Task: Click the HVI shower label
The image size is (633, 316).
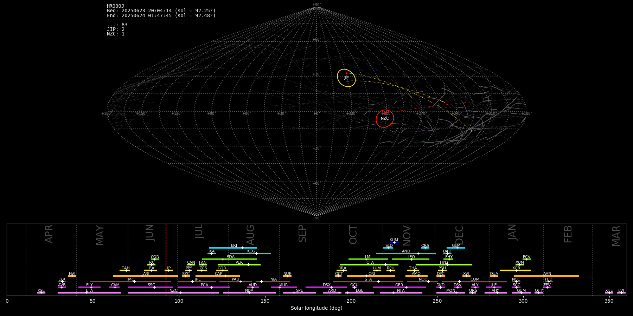Action: 72,274
